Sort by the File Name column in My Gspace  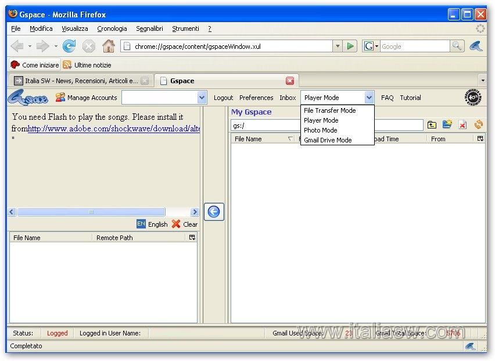(x=263, y=139)
